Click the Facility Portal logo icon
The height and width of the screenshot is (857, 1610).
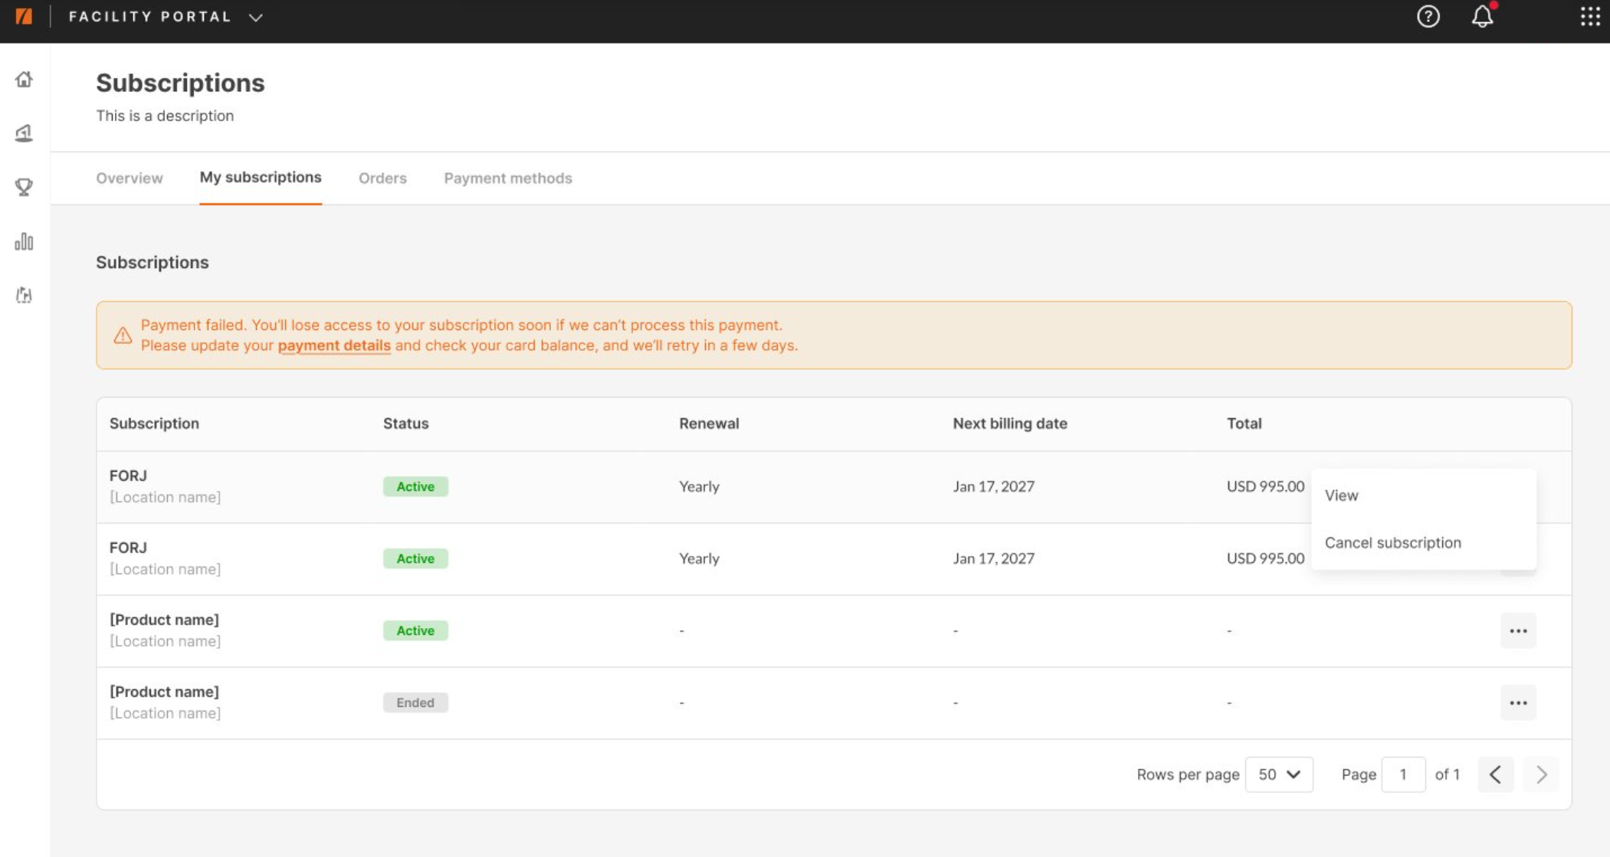coord(24,16)
